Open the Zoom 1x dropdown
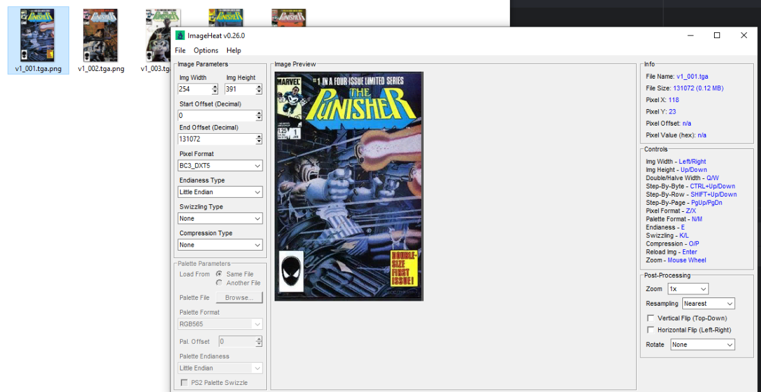The image size is (761, 392). tap(688, 289)
